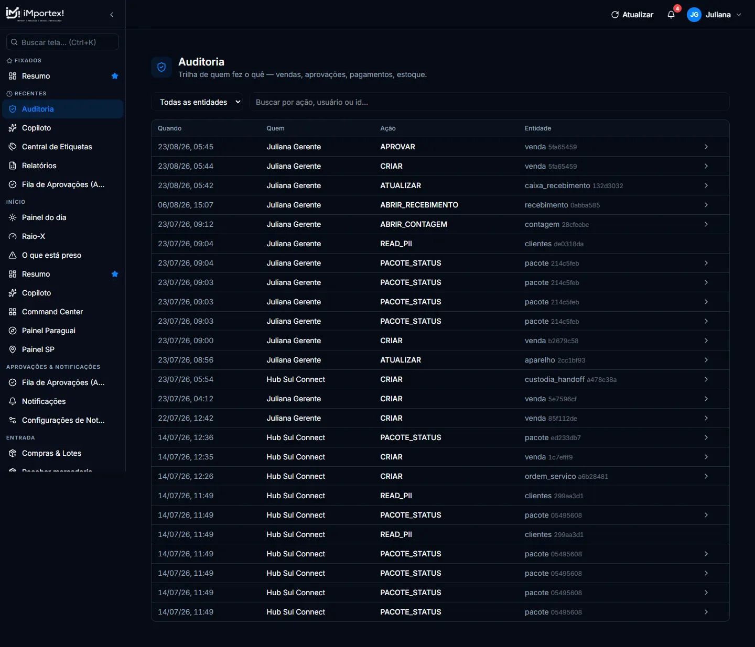Open the notifications bell
The height and width of the screenshot is (647, 755).
[671, 15]
